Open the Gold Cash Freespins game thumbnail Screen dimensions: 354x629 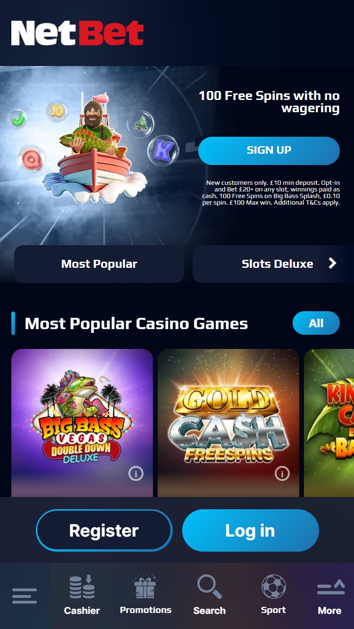228,422
